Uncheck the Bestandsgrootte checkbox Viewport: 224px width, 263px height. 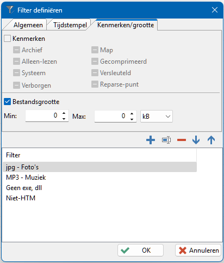coord(7,102)
